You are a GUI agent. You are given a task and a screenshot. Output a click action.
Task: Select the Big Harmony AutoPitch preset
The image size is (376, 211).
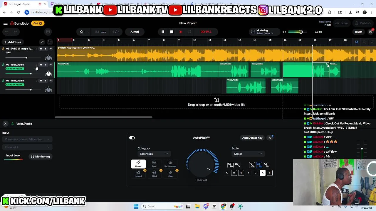click(x=170, y=164)
